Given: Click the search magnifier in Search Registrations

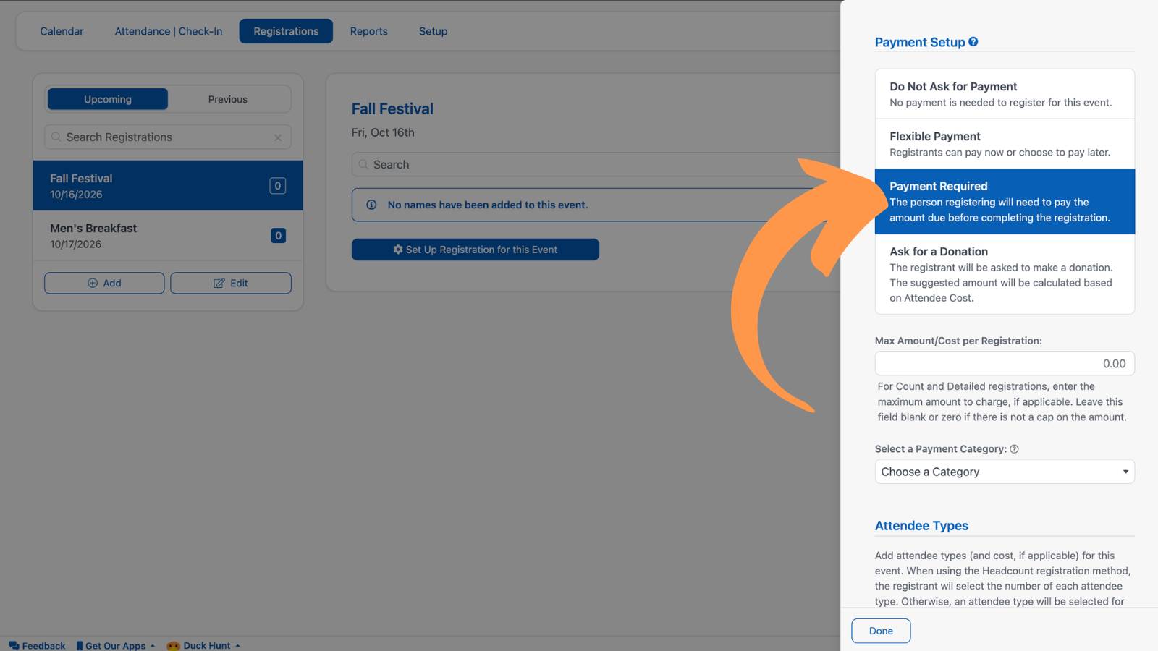Looking at the screenshot, I should click(56, 137).
